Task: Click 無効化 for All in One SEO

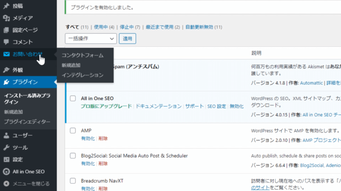Action: [x=237, y=106]
